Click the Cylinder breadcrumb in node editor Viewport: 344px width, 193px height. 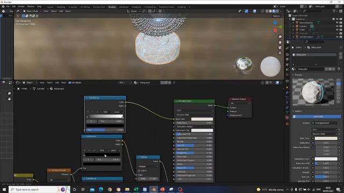click(40, 89)
